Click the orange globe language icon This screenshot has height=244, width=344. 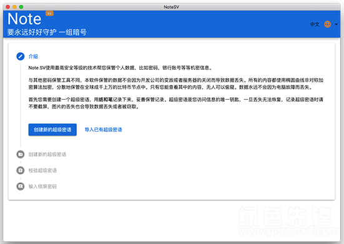pos(327,24)
